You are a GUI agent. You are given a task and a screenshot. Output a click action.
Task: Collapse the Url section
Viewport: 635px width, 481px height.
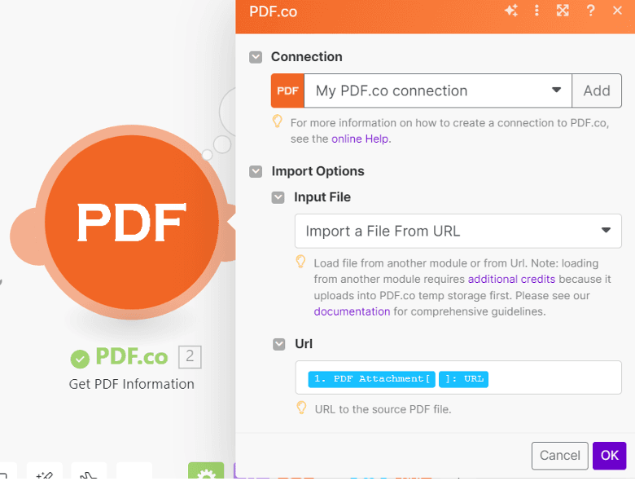[x=278, y=344]
